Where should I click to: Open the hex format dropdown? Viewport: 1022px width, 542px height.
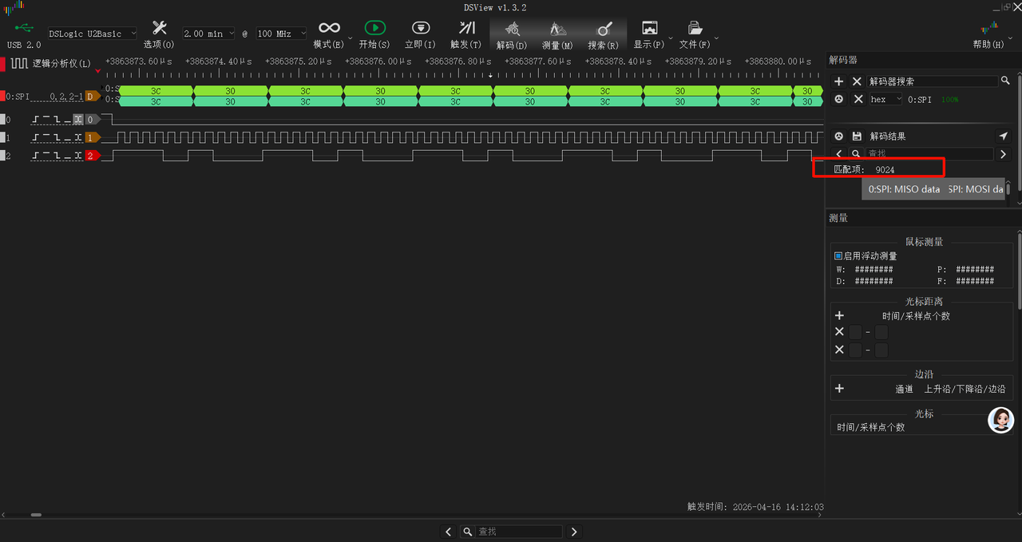point(885,99)
